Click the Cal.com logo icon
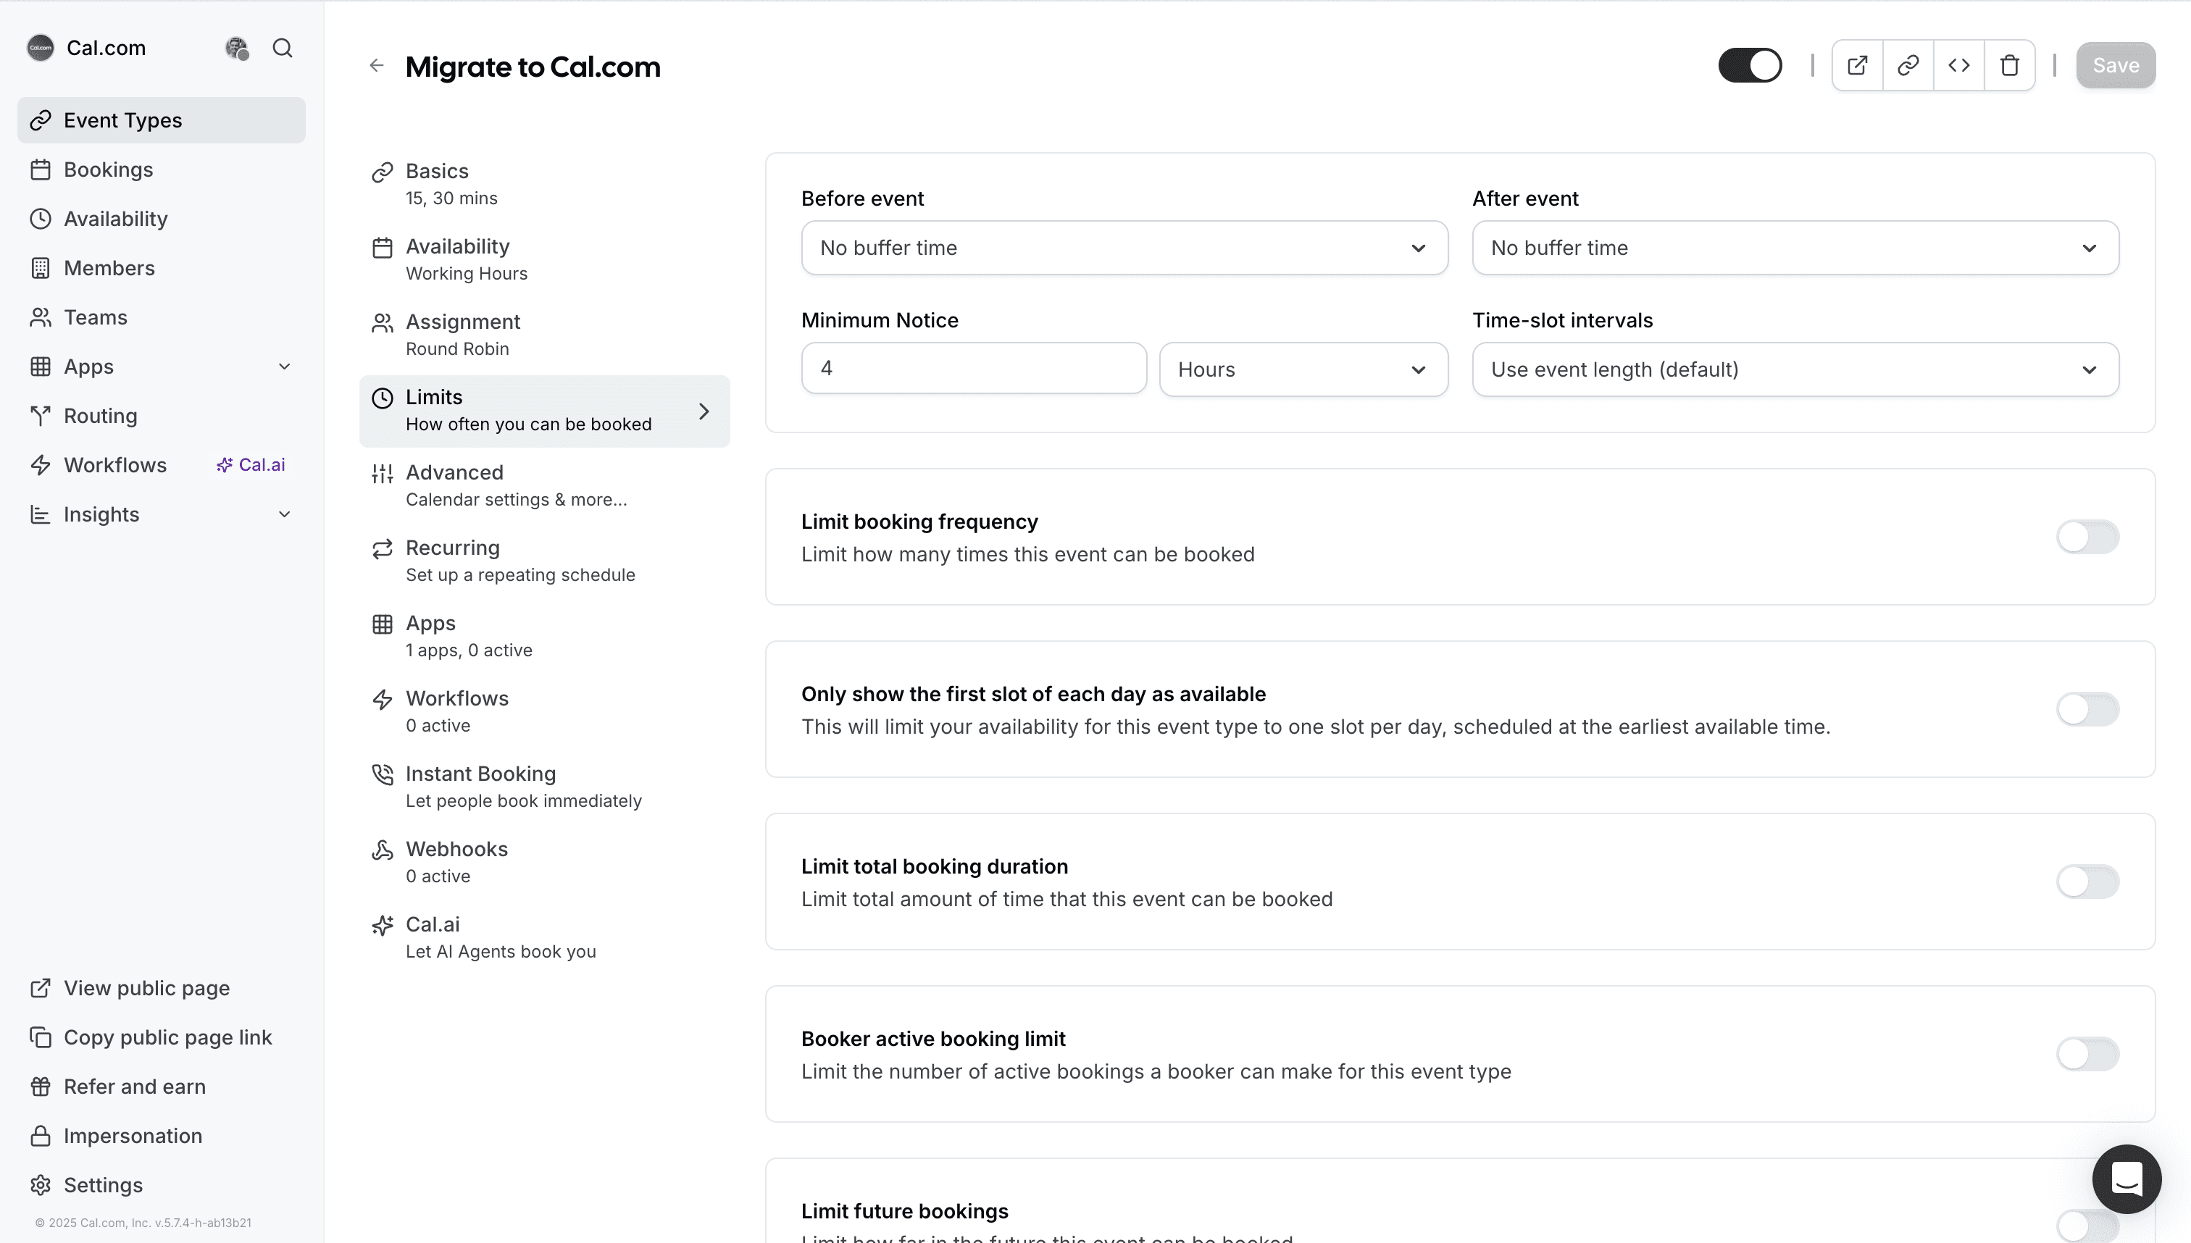This screenshot has height=1243, width=2191. (40, 48)
